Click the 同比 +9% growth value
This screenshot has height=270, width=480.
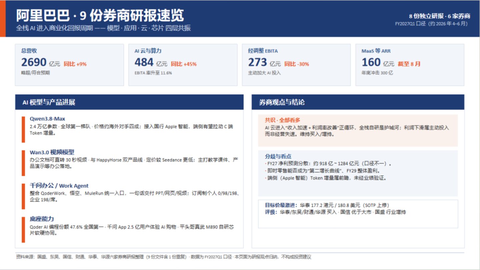click(75, 64)
